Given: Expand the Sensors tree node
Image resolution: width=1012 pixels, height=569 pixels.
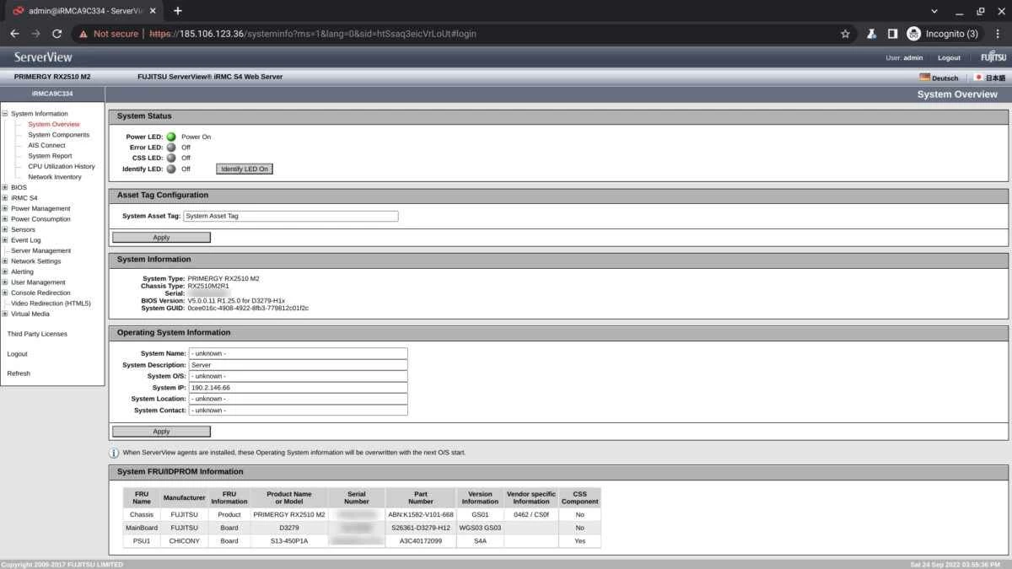Looking at the screenshot, I should click(x=5, y=229).
